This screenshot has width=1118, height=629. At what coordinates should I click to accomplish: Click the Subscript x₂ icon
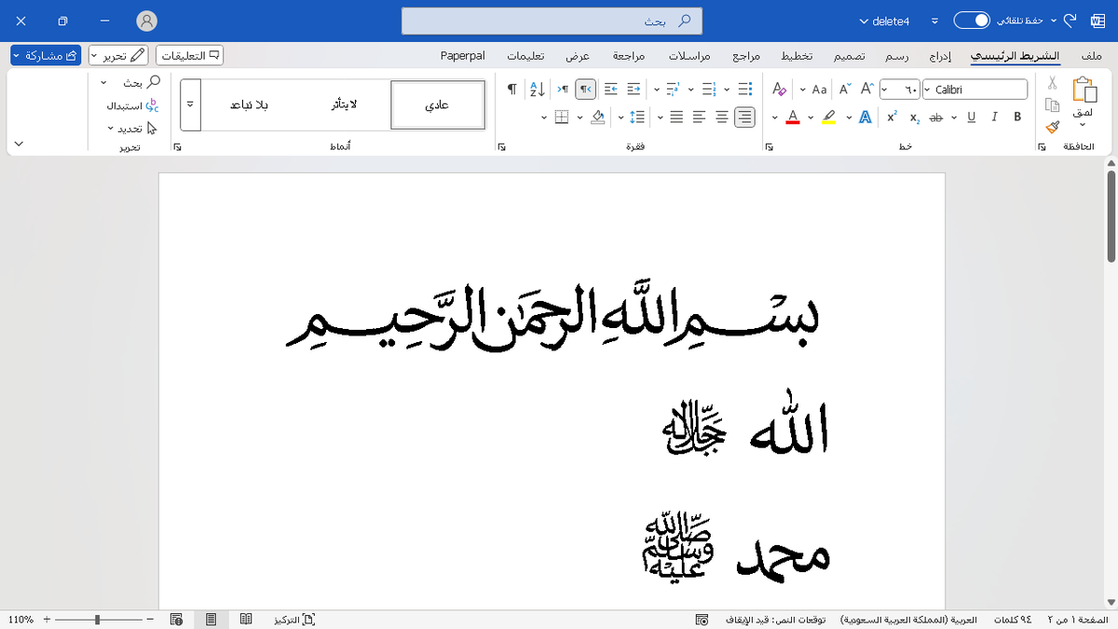click(915, 116)
